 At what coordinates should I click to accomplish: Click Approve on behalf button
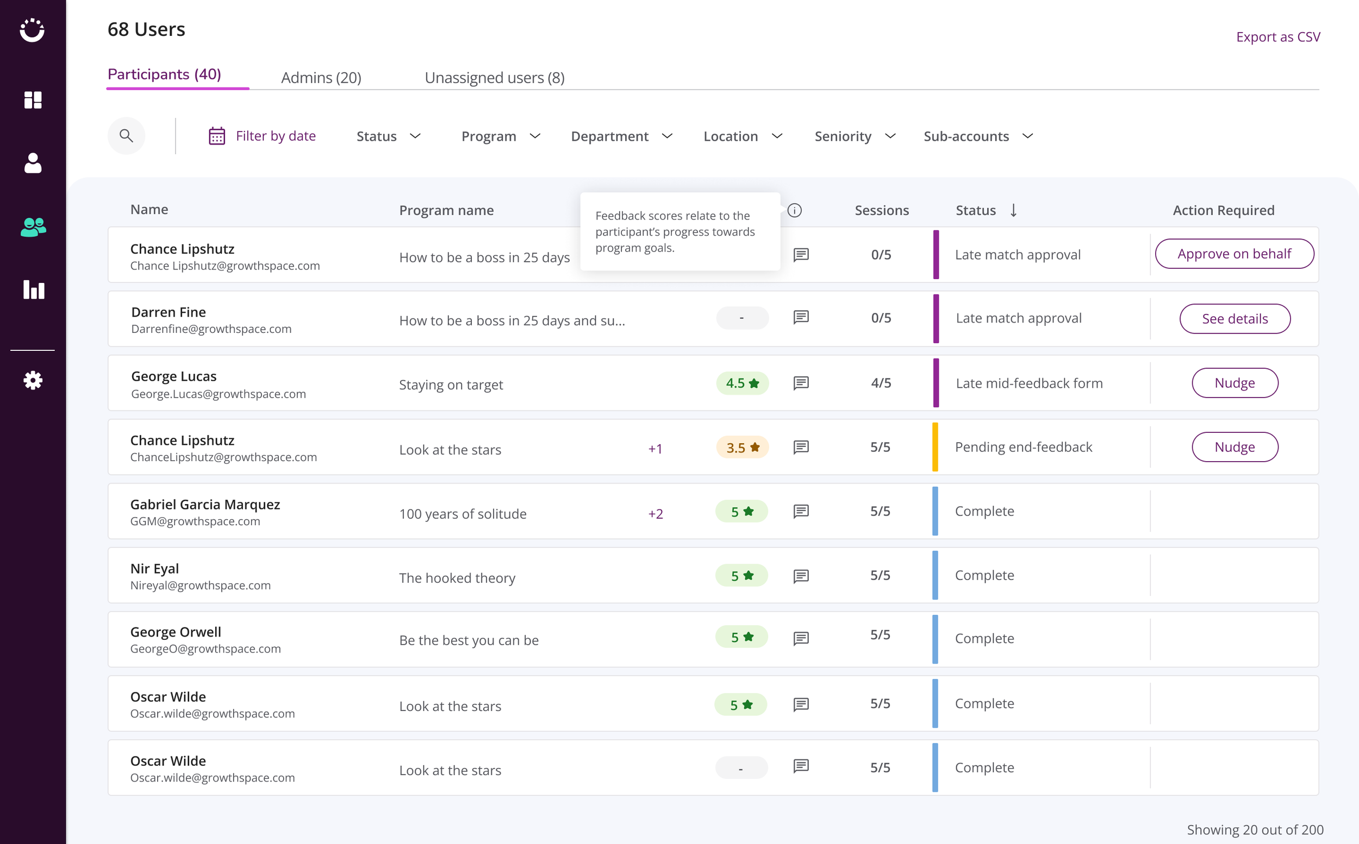1234,254
